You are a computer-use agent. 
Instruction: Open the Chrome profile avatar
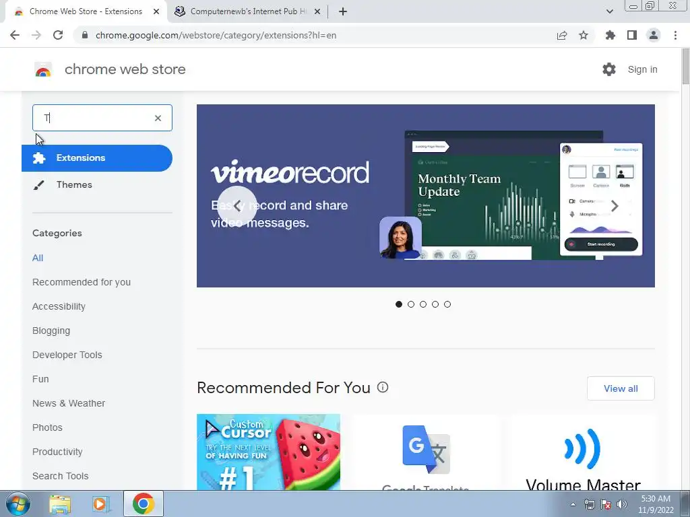(x=654, y=35)
